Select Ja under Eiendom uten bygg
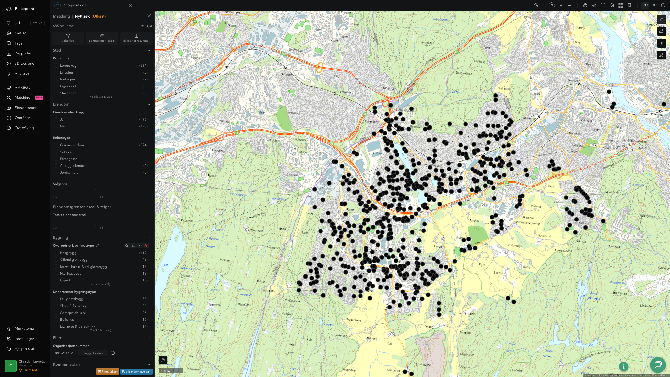The width and height of the screenshot is (670, 377). click(56, 119)
